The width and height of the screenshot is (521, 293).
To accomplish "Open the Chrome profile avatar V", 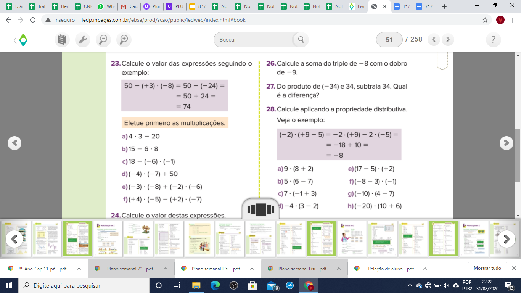I will click(x=500, y=20).
